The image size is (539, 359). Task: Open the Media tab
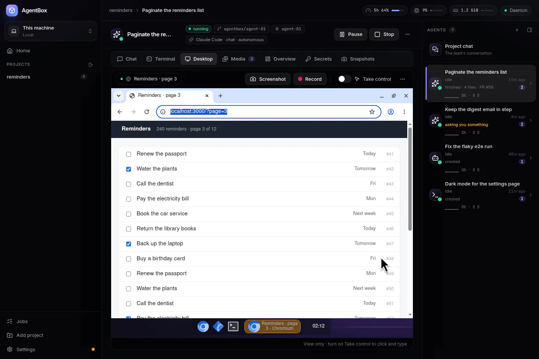(239, 59)
